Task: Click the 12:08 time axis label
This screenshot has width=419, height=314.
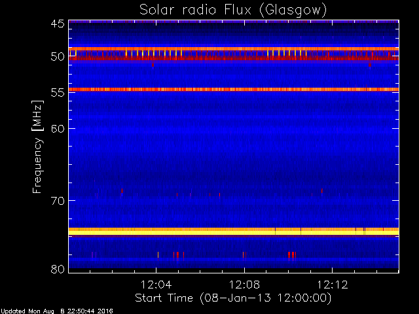Action: (244, 285)
